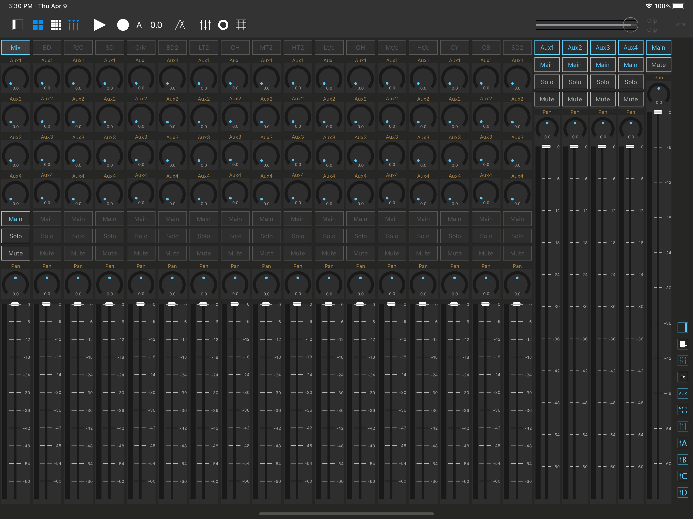Toggle the AUX section button
The height and width of the screenshot is (519, 693).
[683, 394]
